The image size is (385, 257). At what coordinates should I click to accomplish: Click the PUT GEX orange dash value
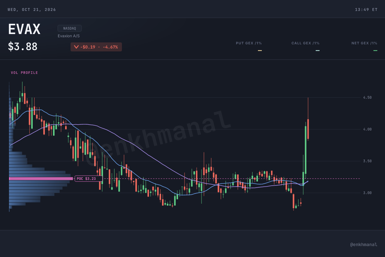point(260,50)
